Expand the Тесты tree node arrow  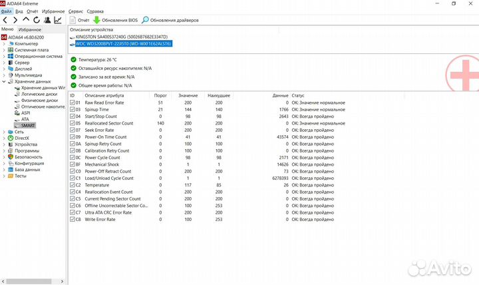coord(4,176)
